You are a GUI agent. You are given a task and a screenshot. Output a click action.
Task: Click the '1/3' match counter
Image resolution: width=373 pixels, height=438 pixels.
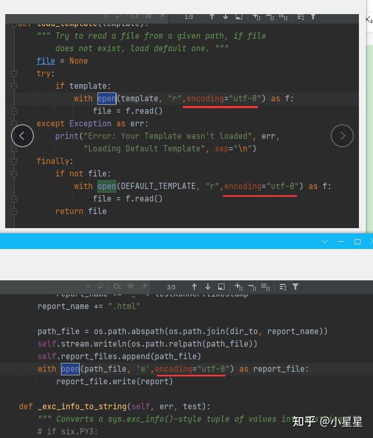coord(189,17)
